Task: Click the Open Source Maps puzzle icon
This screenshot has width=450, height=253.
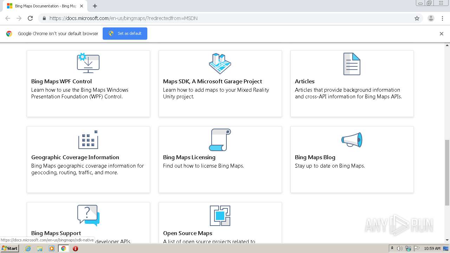Action: [220, 215]
